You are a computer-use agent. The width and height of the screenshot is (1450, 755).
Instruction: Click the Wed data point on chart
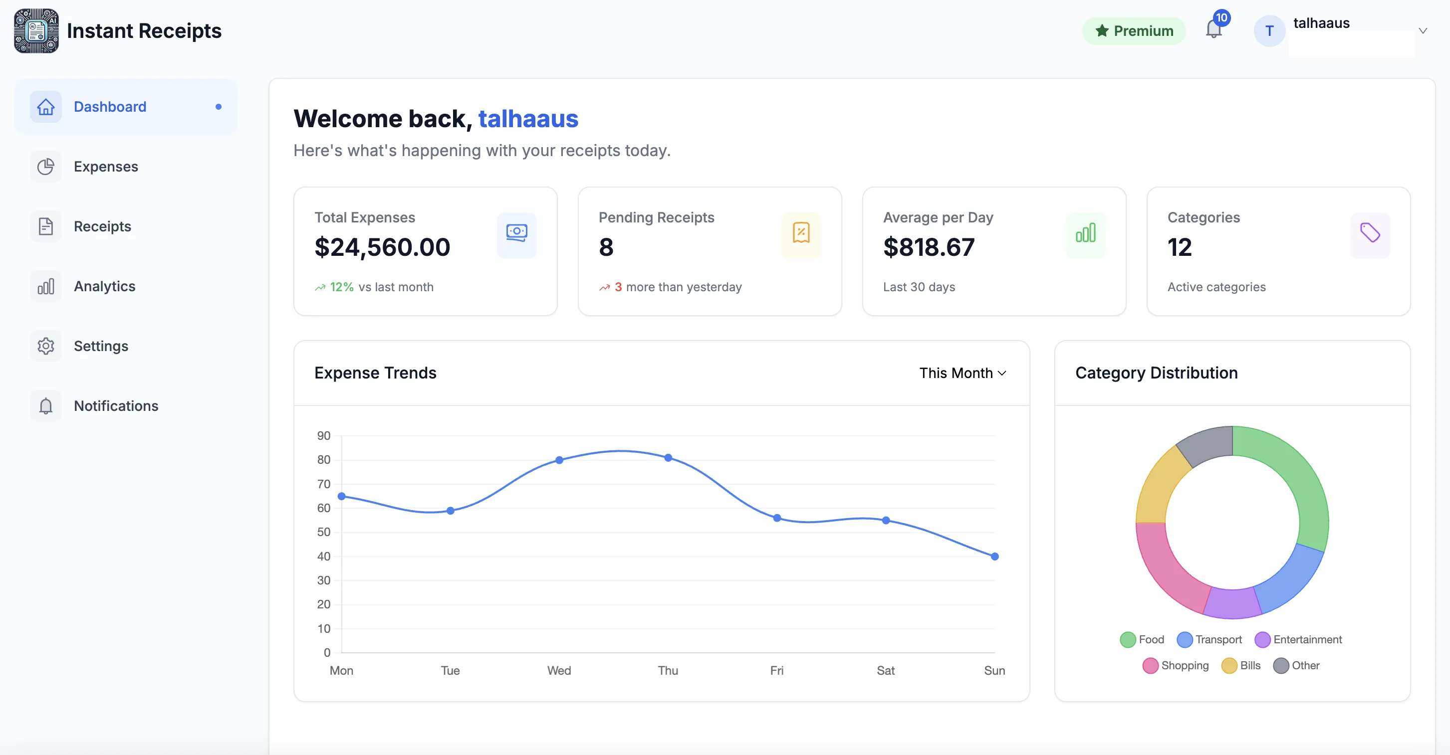coord(559,460)
